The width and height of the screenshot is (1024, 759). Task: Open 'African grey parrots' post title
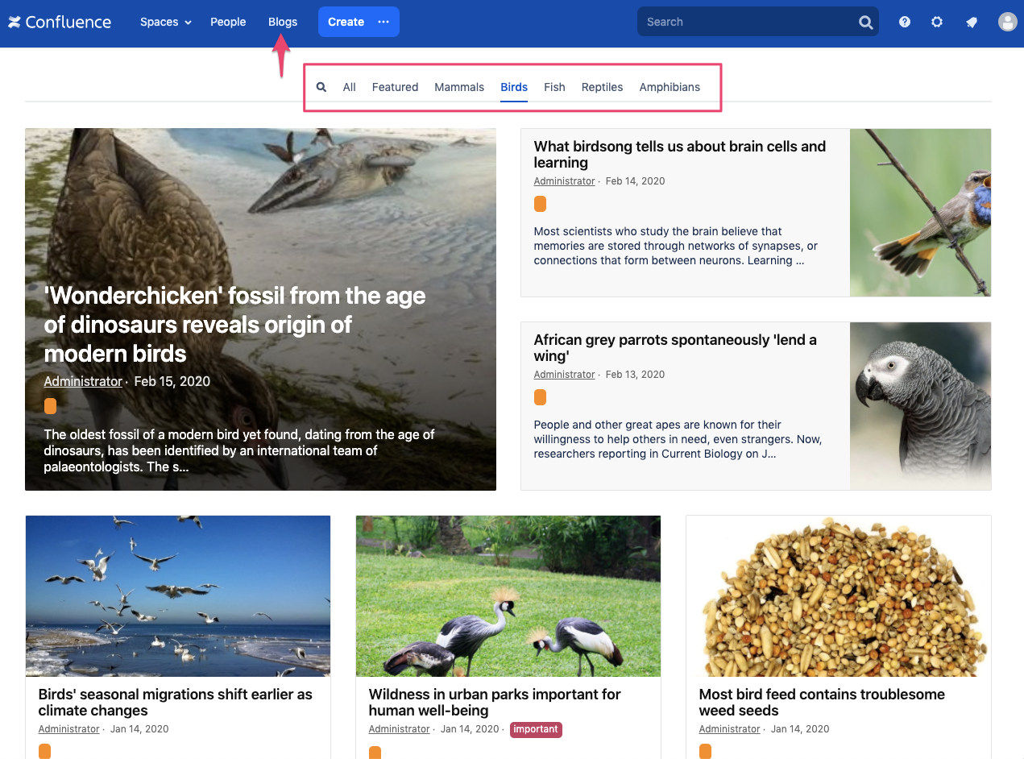pyautogui.click(x=675, y=347)
